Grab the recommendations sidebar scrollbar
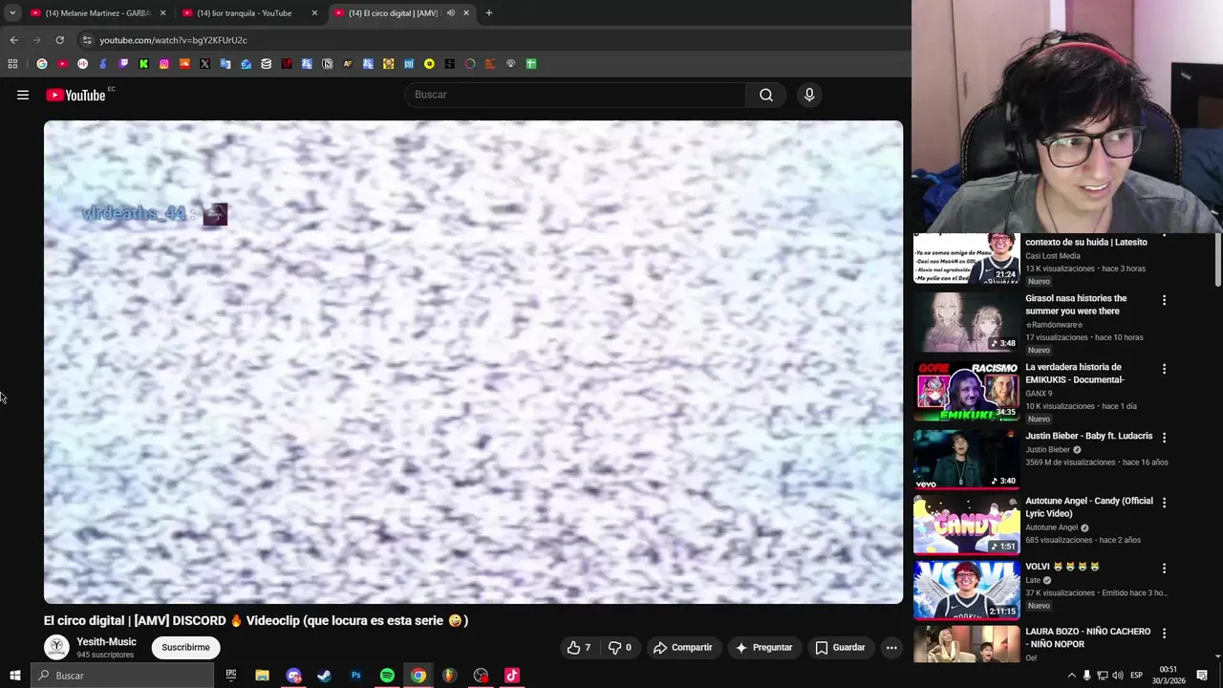 [1217, 260]
